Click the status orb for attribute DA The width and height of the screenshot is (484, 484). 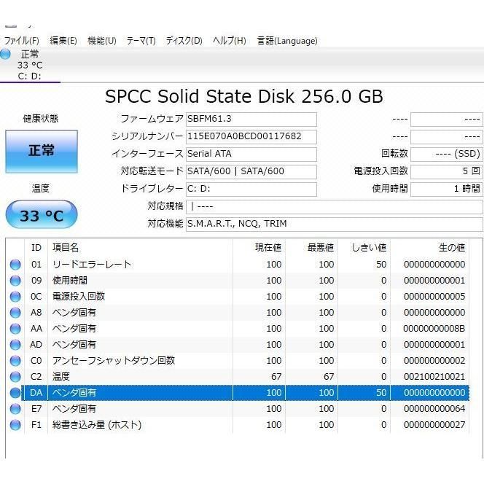(15, 393)
